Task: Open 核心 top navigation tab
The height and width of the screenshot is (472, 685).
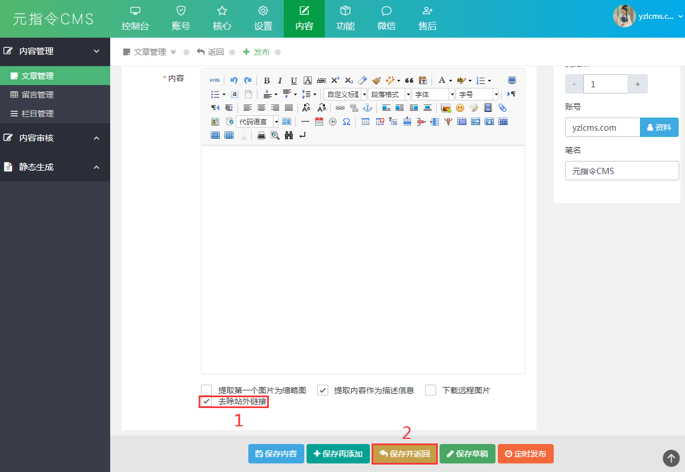Action: pyautogui.click(x=222, y=19)
